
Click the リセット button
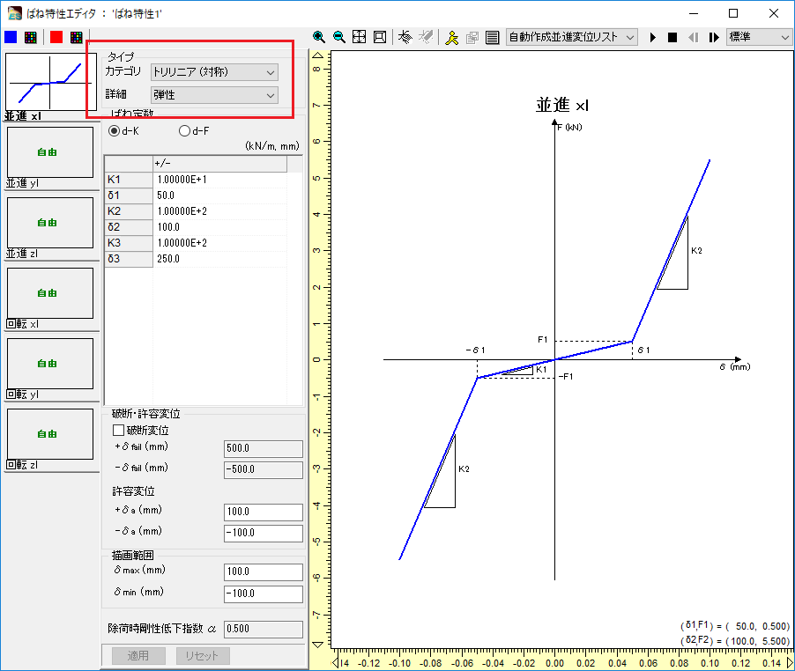pyautogui.click(x=203, y=656)
